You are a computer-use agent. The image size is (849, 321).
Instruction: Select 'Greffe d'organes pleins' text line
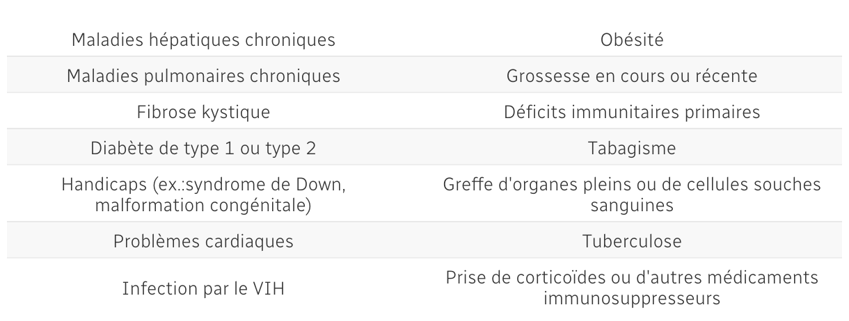click(x=632, y=186)
